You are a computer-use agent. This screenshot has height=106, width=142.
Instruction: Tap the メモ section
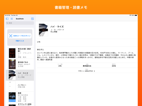pyautogui.click(x=87, y=43)
